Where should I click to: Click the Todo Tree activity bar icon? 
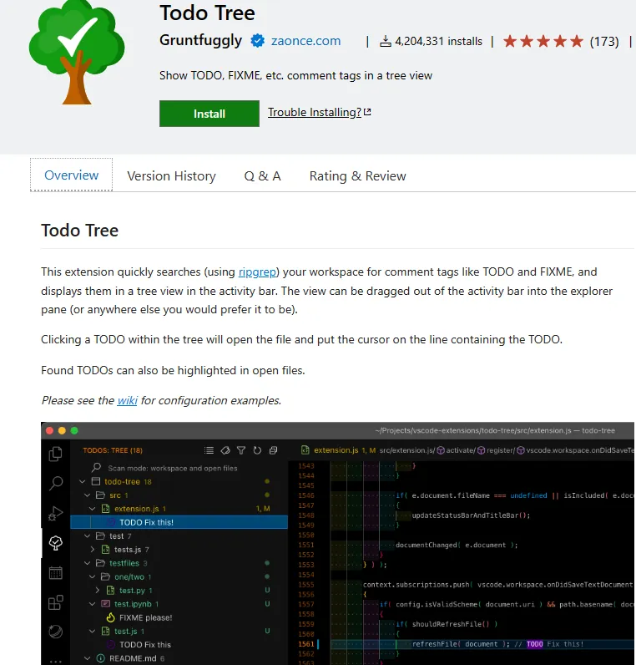pos(56,543)
